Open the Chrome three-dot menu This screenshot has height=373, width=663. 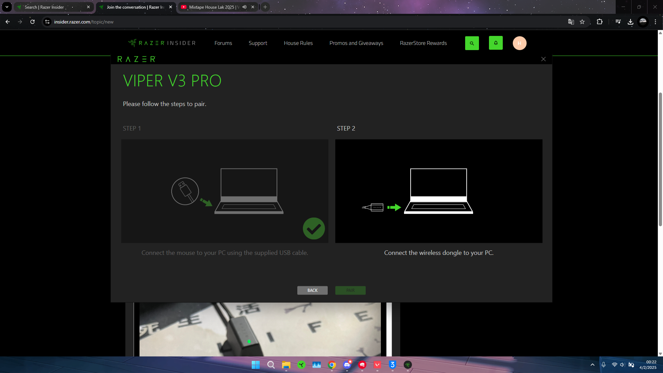(x=655, y=22)
